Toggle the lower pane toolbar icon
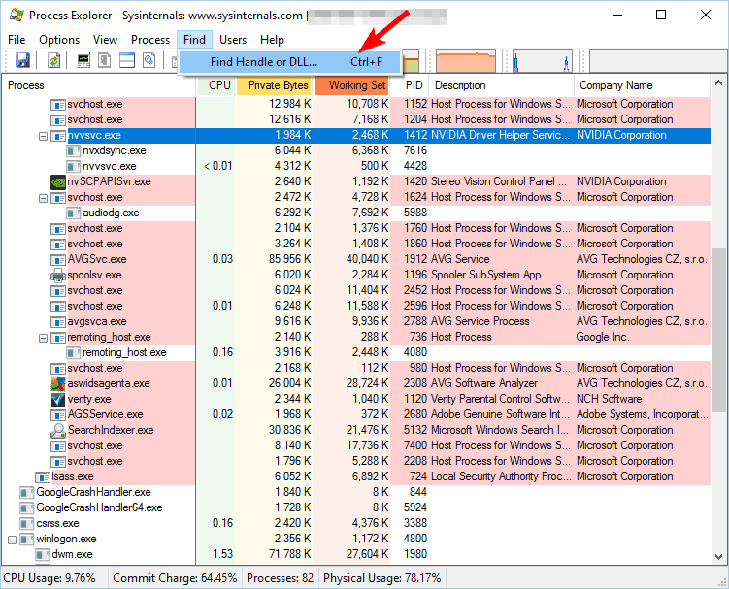 (127, 60)
